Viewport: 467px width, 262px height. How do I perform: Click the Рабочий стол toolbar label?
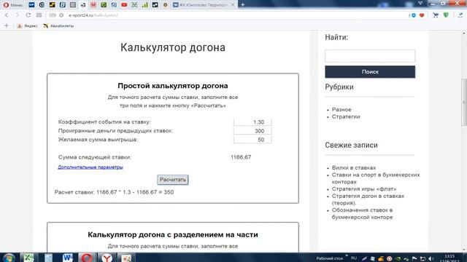click(x=329, y=258)
